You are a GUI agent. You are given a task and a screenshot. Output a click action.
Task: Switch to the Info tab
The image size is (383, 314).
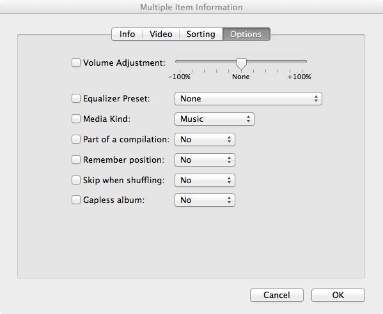click(x=127, y=34)
